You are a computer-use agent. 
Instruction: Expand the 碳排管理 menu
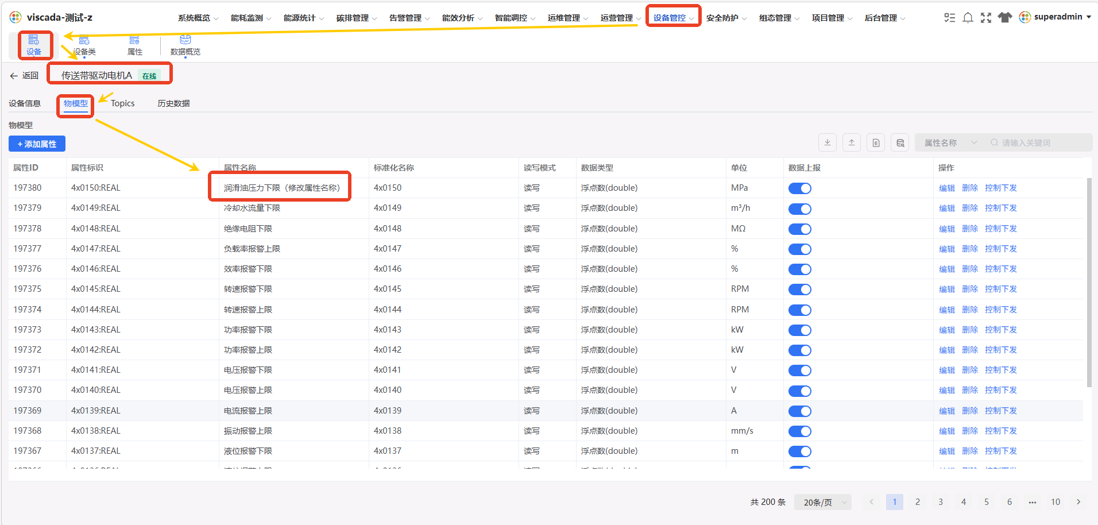click(x=357, y=18)
